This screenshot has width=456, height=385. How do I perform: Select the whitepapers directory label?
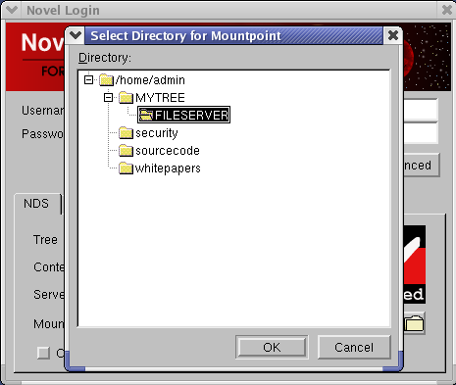[168, 168]
